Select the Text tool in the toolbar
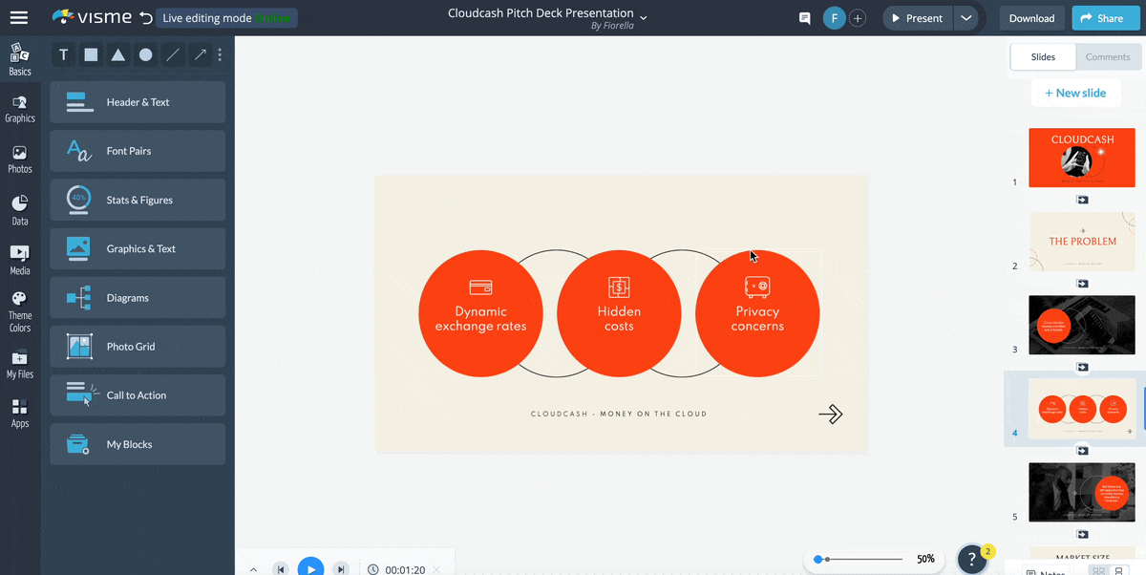 pos(63,54)
